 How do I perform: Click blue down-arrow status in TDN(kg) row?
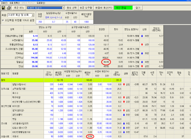pyautogui.click(x=142, y=53)
